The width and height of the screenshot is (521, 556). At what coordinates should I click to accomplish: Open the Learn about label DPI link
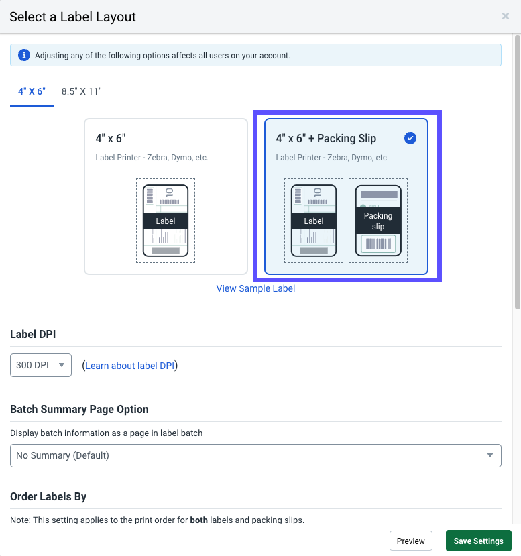pos(129,365)
